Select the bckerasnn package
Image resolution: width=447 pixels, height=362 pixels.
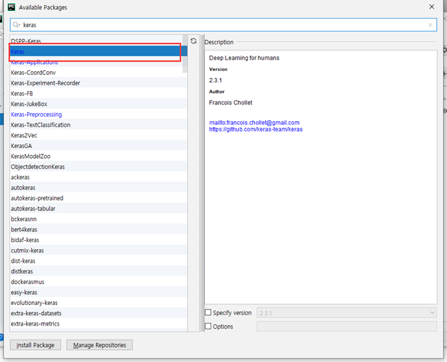[99, 219]
